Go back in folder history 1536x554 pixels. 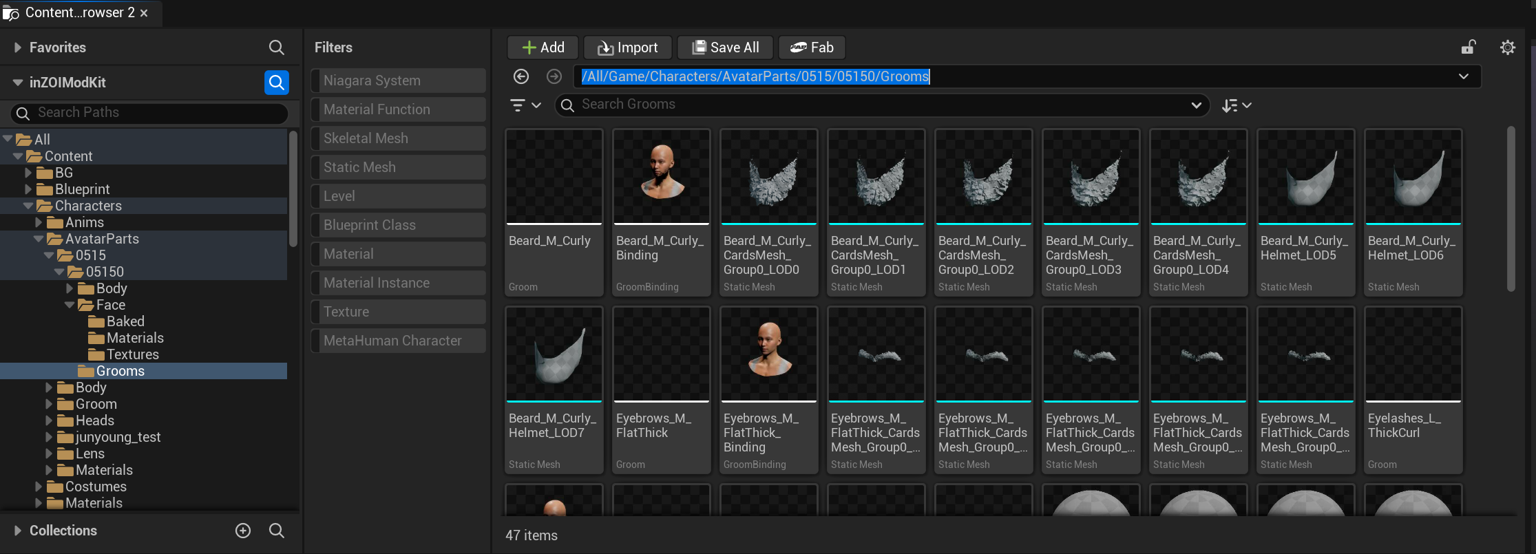521,76
